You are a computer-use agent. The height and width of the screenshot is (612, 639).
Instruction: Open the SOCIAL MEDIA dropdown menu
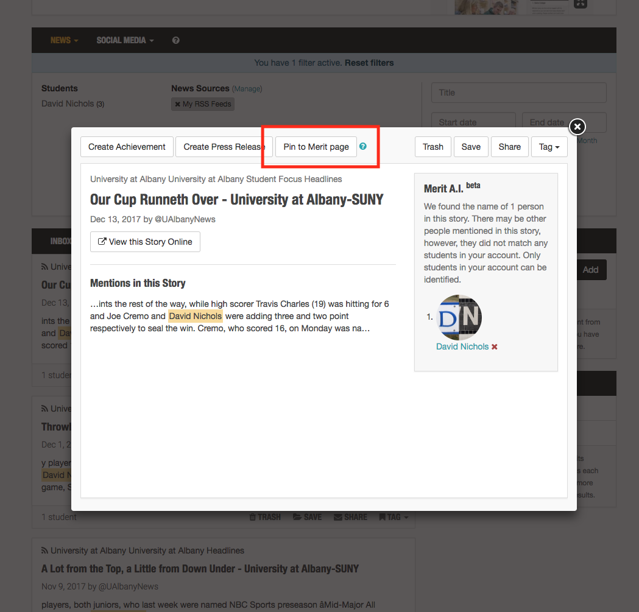coord(125,40)
